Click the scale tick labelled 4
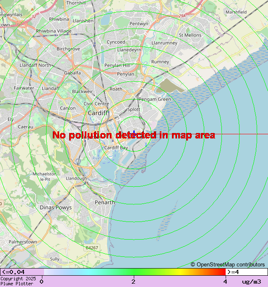Image resolution: width=268 pixels, height=287 pixels. pyautogui.click(x=225, y=281)
